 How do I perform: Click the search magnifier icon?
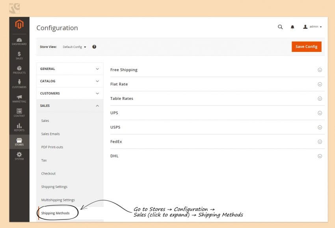[280, 27]
